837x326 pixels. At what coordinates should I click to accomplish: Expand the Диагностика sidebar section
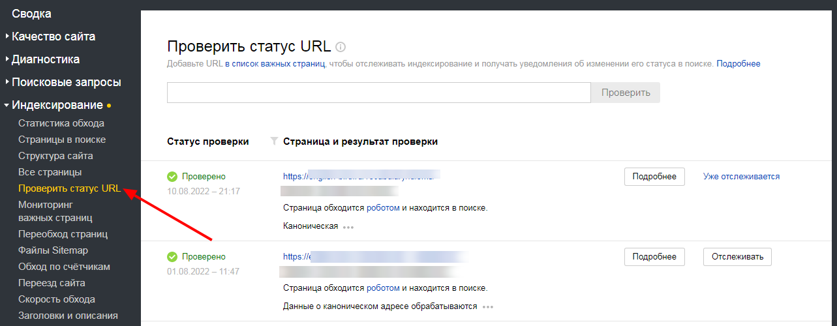[x=46, y=59]
